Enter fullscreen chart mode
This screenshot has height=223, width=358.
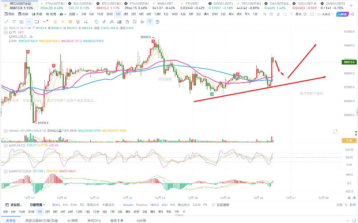coord(312,14)
